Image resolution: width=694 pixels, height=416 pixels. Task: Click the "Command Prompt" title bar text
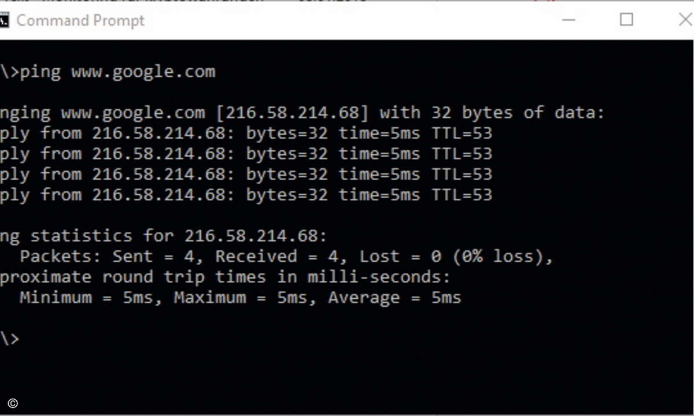pos(80,21)
